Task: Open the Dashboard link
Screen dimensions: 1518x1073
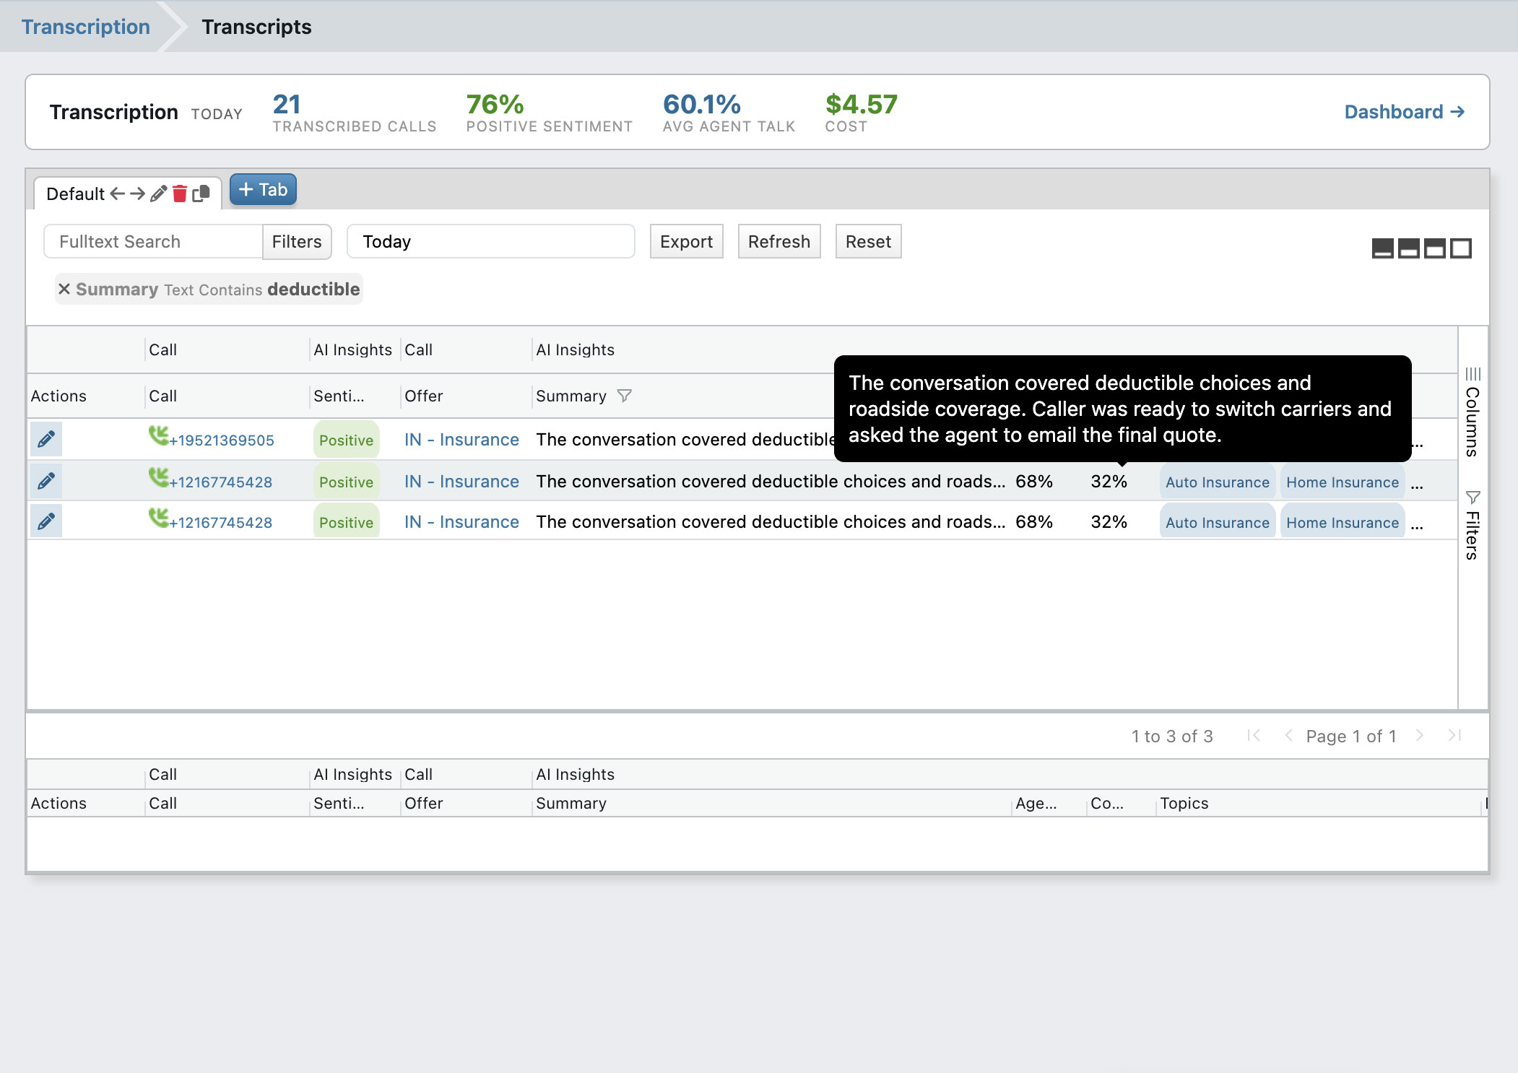Action: coord(1404,112)
